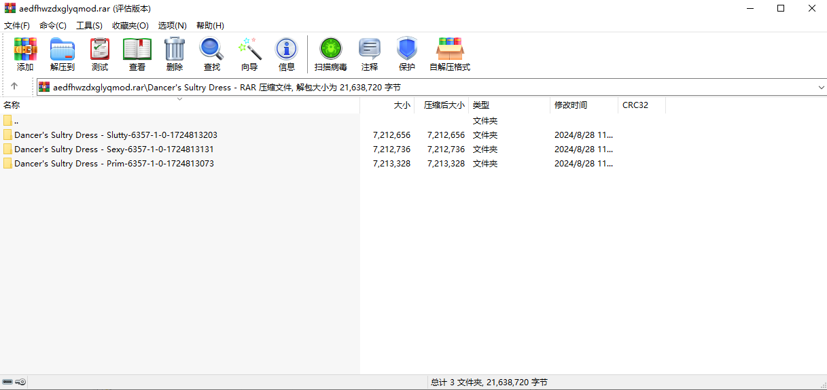Click size value 7,213,328 in 大小 column
This screenshot has width=827, height=390.
coord(391,164)
